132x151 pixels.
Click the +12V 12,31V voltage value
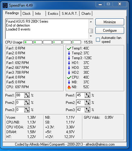[x=69, y=137]
